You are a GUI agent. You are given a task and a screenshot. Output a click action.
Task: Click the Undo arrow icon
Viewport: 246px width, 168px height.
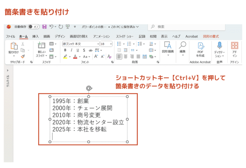point(51,27)
